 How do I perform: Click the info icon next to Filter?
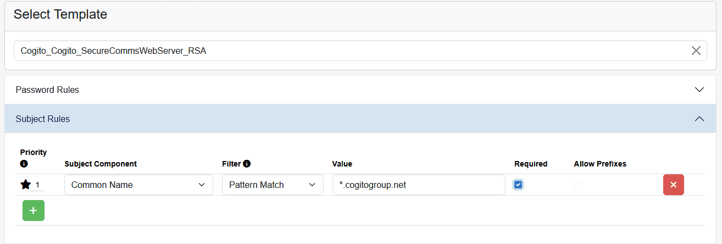click(x=247, y=163)
